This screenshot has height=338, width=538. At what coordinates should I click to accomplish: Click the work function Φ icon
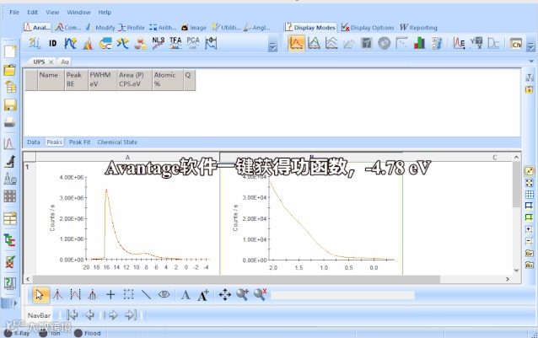pyautogui.click(x=211, y=43)
